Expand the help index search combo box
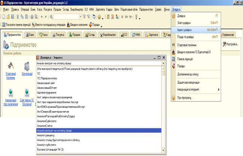This screenshot has width=243, height=156. point(163,64)
